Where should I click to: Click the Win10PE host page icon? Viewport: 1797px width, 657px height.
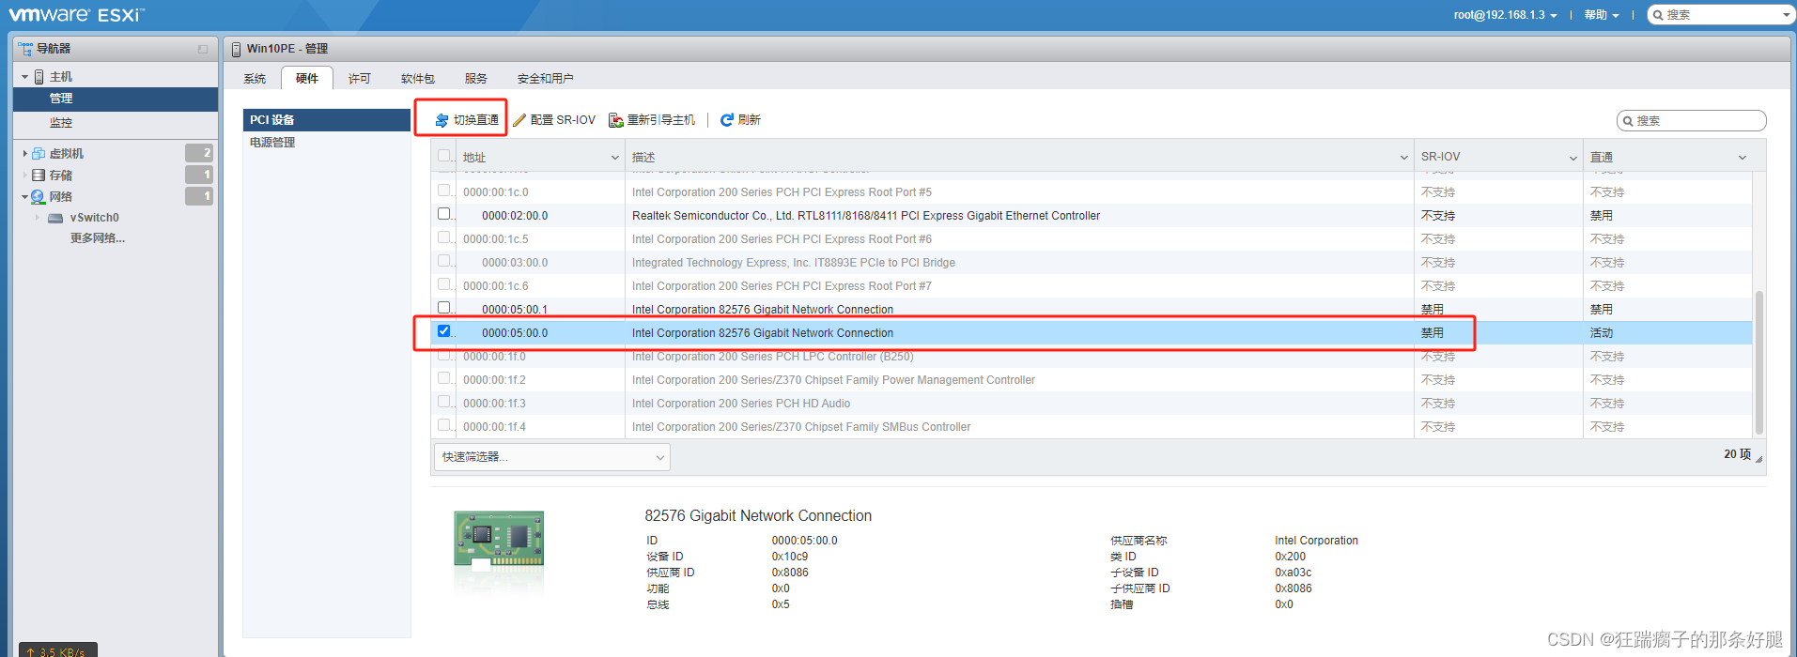pyautogui.click(x=236, y=49)
